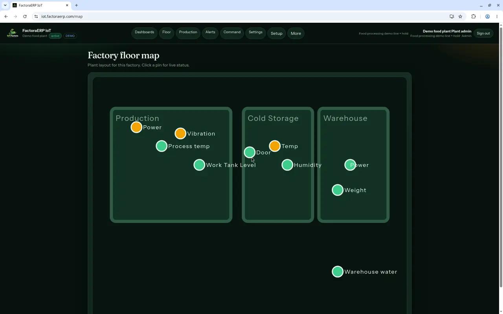
Task: Switch to the Command section
Action: click(x=232, y=33)
